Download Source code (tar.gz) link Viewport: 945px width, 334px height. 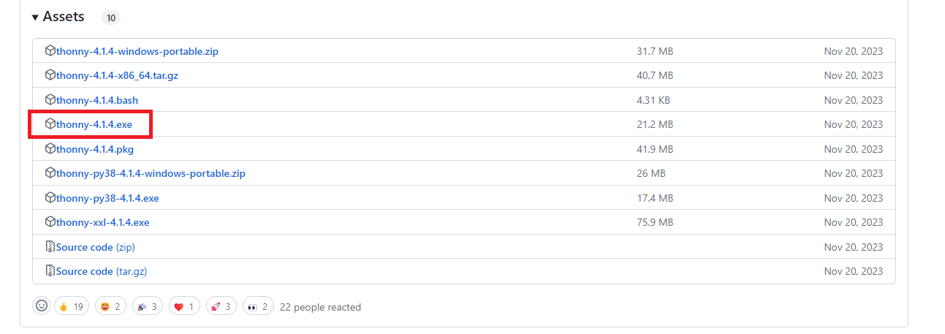click(102, 271)
